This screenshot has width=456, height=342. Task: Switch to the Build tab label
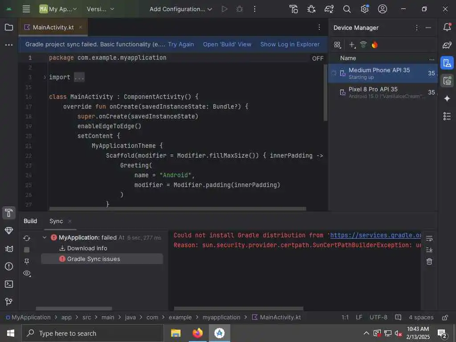pos(30,221)
